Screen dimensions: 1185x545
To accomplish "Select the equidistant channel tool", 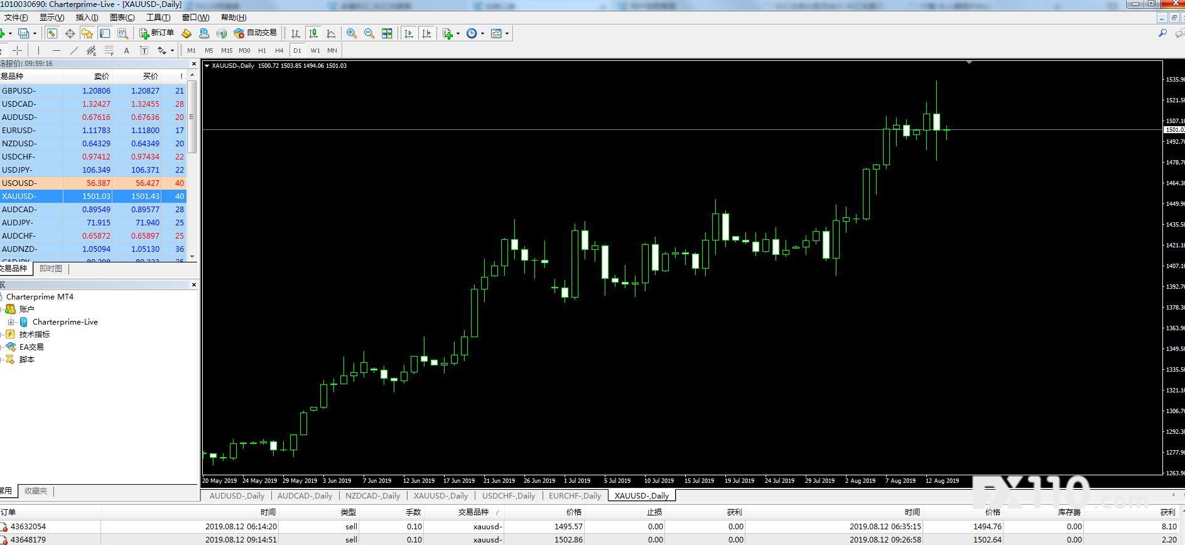I will [92, 50].
